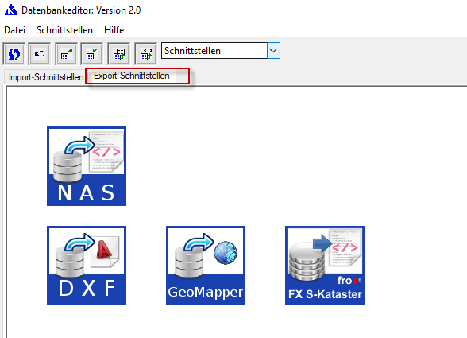Open the Schnittstellen menu
467x338 pixels.
(x=64, y=30)
